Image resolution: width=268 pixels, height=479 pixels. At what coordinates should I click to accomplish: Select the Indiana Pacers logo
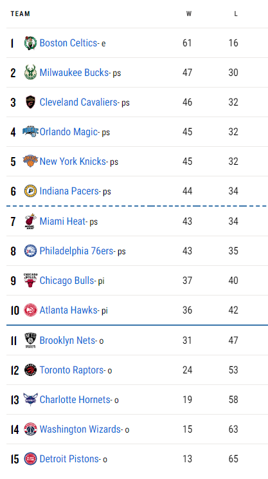30,191
